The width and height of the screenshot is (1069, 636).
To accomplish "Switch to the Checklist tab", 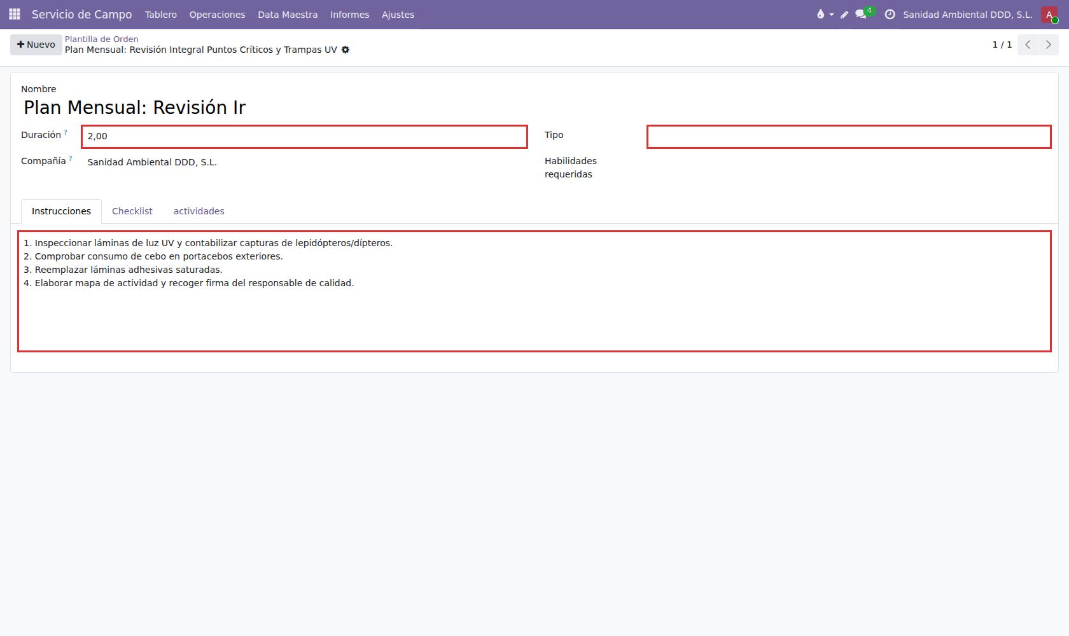I will tap(132, 211).
